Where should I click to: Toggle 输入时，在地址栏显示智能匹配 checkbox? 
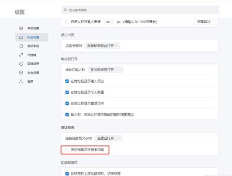coord(67,115)
